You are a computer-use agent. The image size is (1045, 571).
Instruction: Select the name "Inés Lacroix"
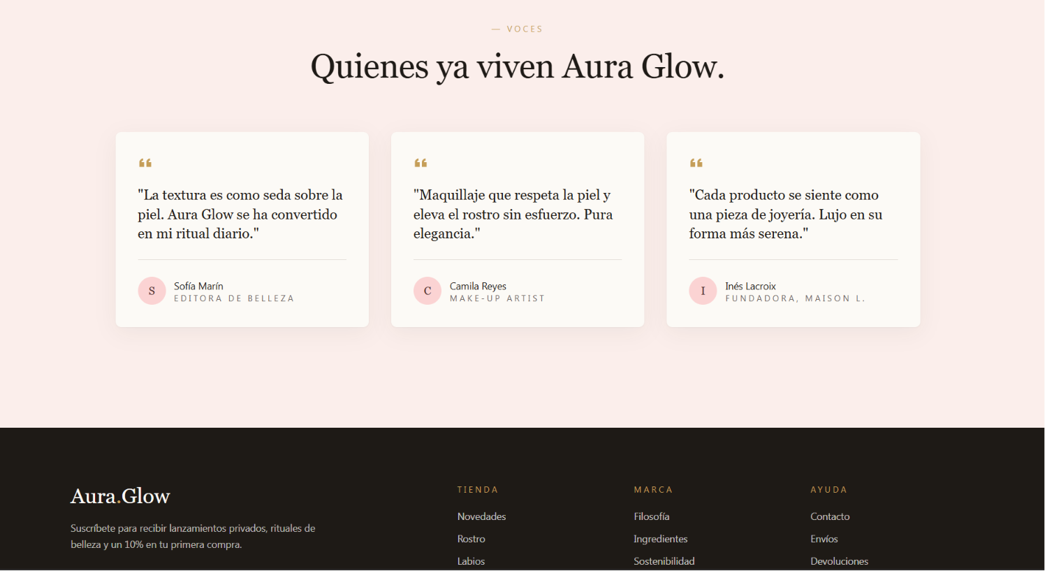pyautogui.click(x=751, y=286)
